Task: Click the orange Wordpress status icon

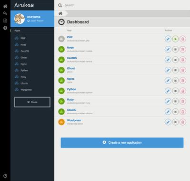Action: (x=61, y=122)
